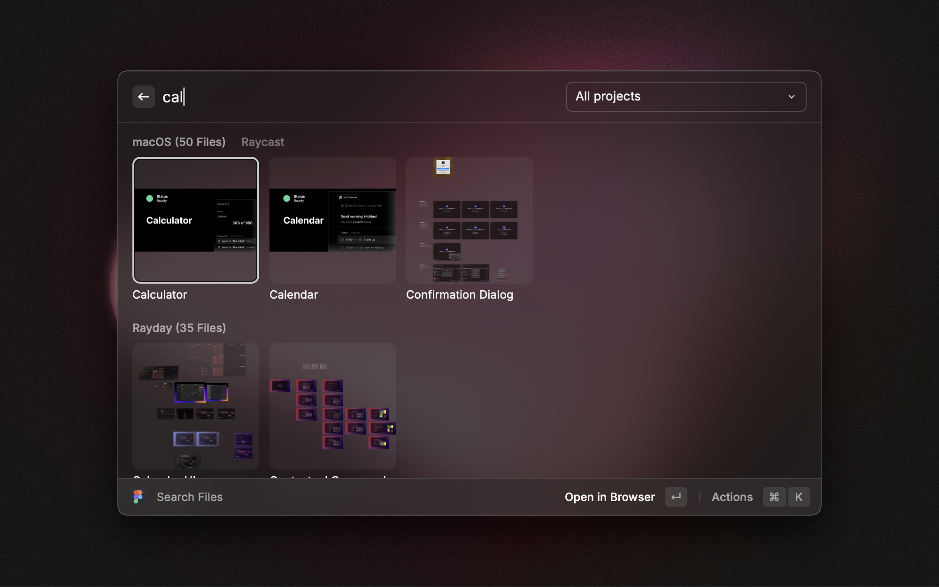Click the back arrow button

pyautogui.click(x=143, y=97)
